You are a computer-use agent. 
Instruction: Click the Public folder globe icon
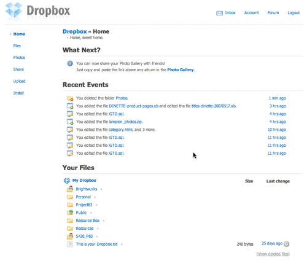pyautogui.click(x=70, y=213)
